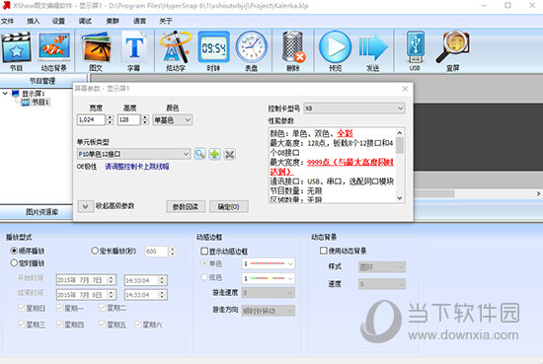Open the 控制卡型号 dropdown
Screen dimensions: 543x364
[x=353, y=109]
